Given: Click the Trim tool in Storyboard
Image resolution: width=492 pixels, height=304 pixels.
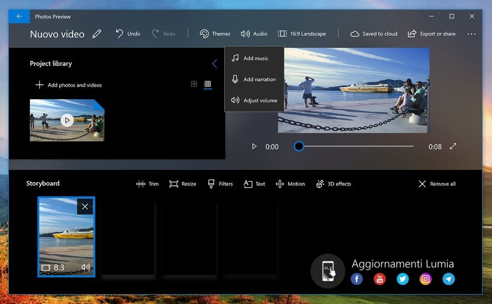Looking at the screenshot, I should coord(147,184).
